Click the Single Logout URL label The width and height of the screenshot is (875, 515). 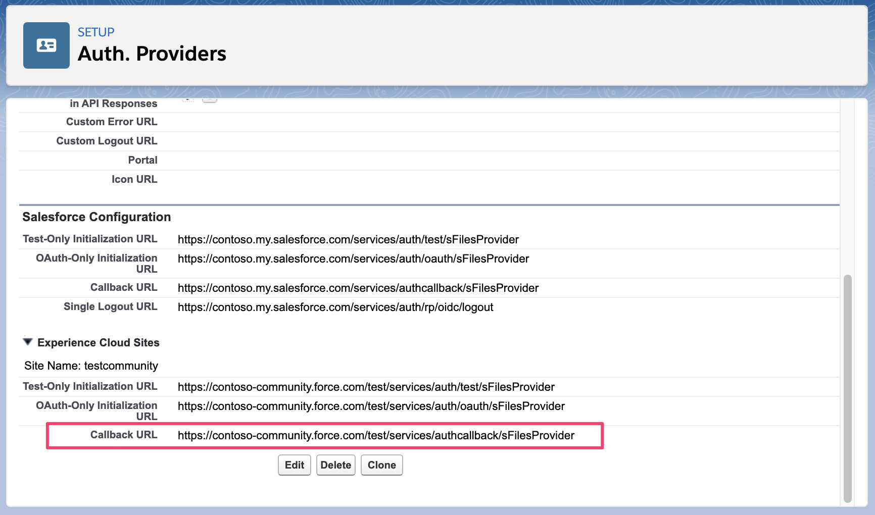coord(111,306)
